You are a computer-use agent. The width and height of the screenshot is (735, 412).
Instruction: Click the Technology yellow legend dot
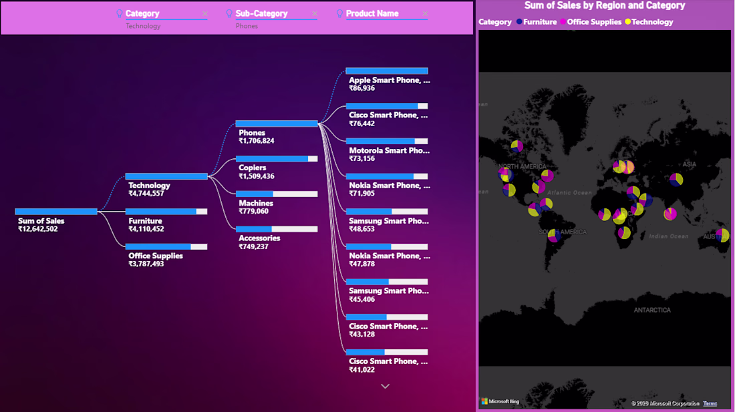pos(627,21)
